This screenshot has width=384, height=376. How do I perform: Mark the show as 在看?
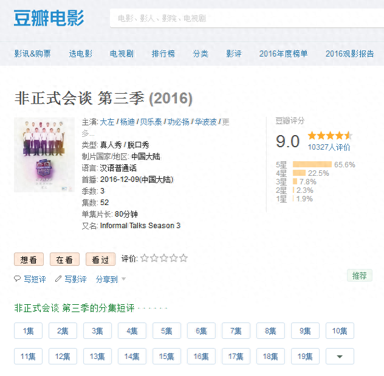click(64, 260)
